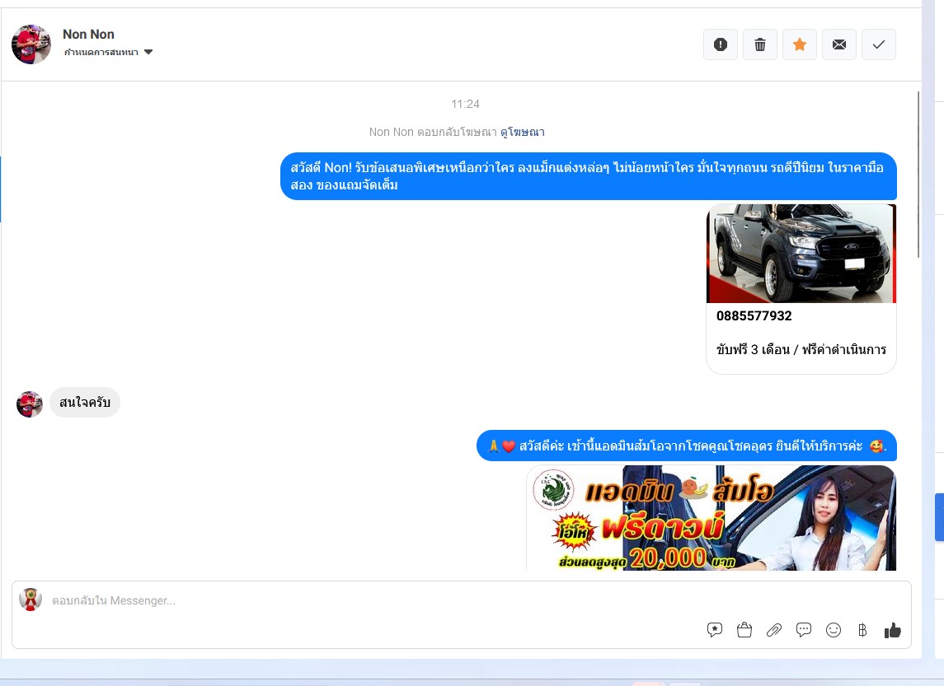Open the emoji smiley picker

point(834,630)
